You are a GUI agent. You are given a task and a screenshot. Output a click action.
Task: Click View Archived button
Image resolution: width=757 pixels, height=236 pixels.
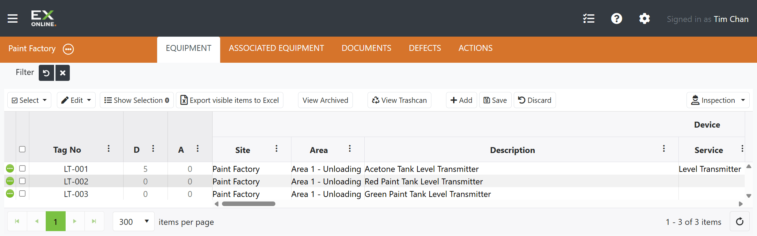[x=325, y=100]
